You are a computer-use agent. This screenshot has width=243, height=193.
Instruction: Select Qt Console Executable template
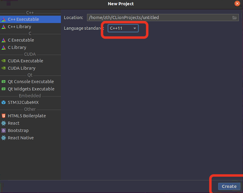click(x=30, y=81)
